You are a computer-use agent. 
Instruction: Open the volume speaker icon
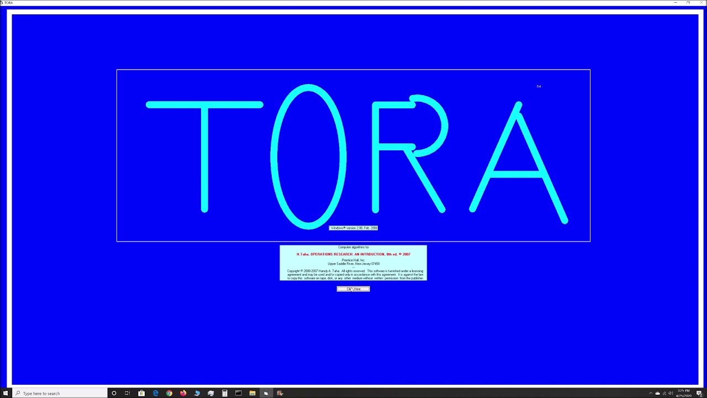[671, 393]
